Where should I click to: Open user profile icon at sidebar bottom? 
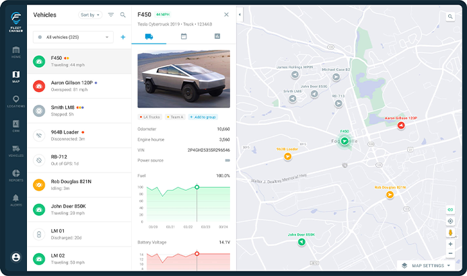(x=15, y=257)
